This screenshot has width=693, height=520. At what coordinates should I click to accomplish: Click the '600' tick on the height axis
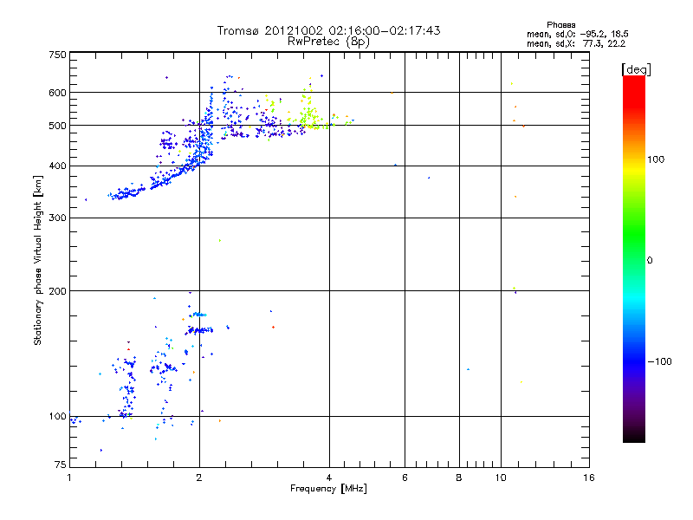(57, 93)
